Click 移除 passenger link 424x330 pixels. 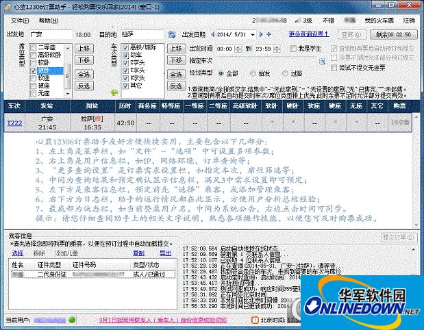(x=38, y=253)
